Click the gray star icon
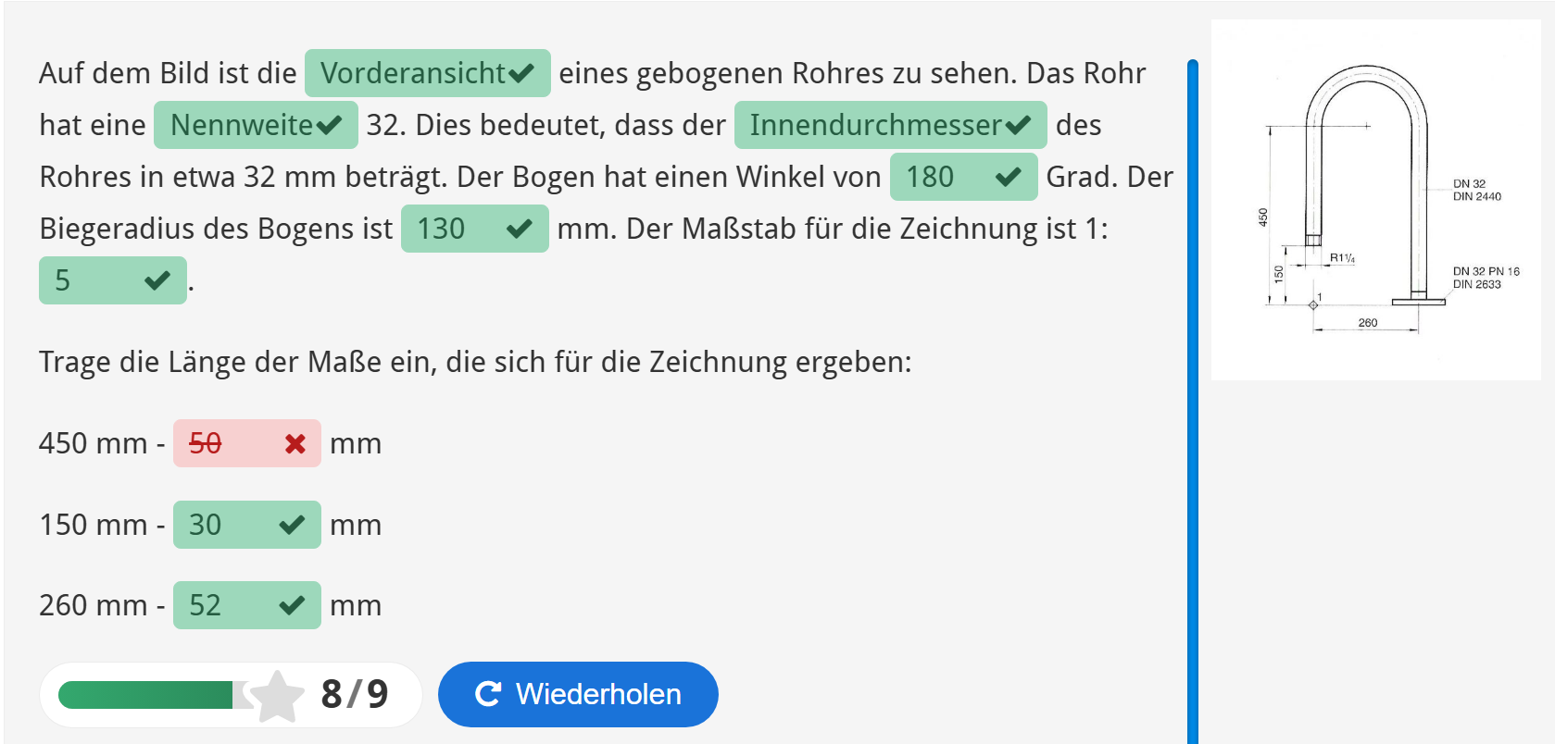The height and width of the screenshot is (744, 1555). [x=276, y=696]
